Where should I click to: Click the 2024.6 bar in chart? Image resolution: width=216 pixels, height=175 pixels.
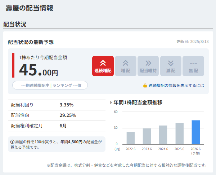163,135
